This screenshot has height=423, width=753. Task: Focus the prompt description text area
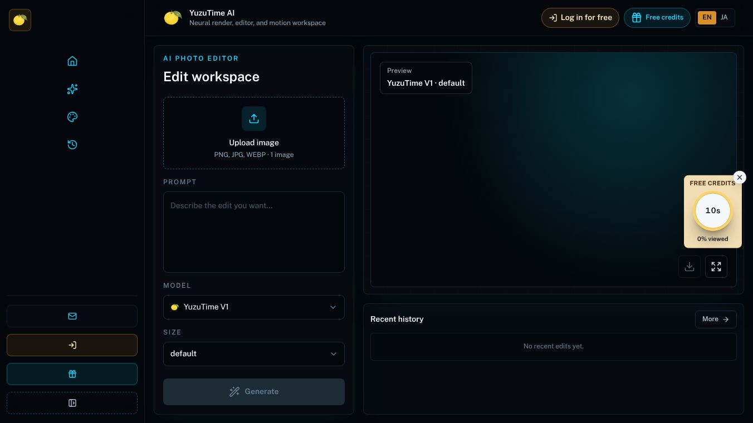pos(254,232)
